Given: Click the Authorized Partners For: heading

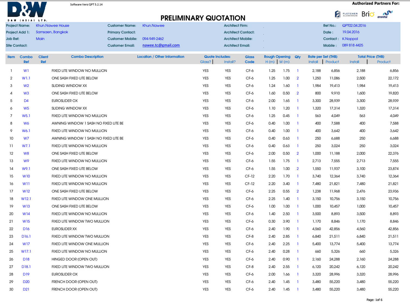Looking at the screenshot, I should pyautogui.click(x=376, y=4).
